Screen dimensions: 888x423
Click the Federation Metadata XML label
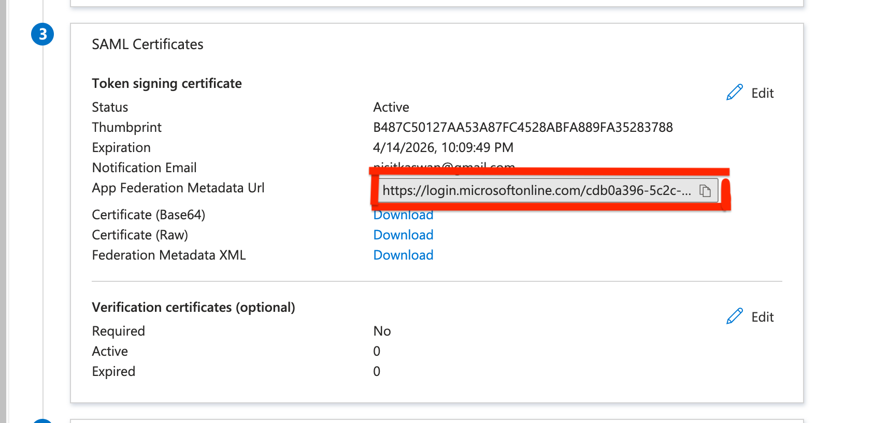168,255
